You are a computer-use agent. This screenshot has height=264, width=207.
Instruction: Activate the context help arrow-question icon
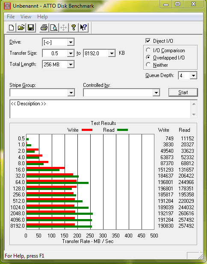pyautogui.click(x=83, y=27)
